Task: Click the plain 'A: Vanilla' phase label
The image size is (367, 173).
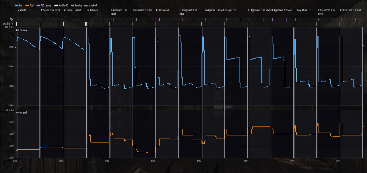Action: (22, 10)
